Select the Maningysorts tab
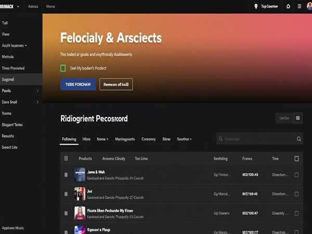Screen dimensions: 312x234 coord(125,139)
